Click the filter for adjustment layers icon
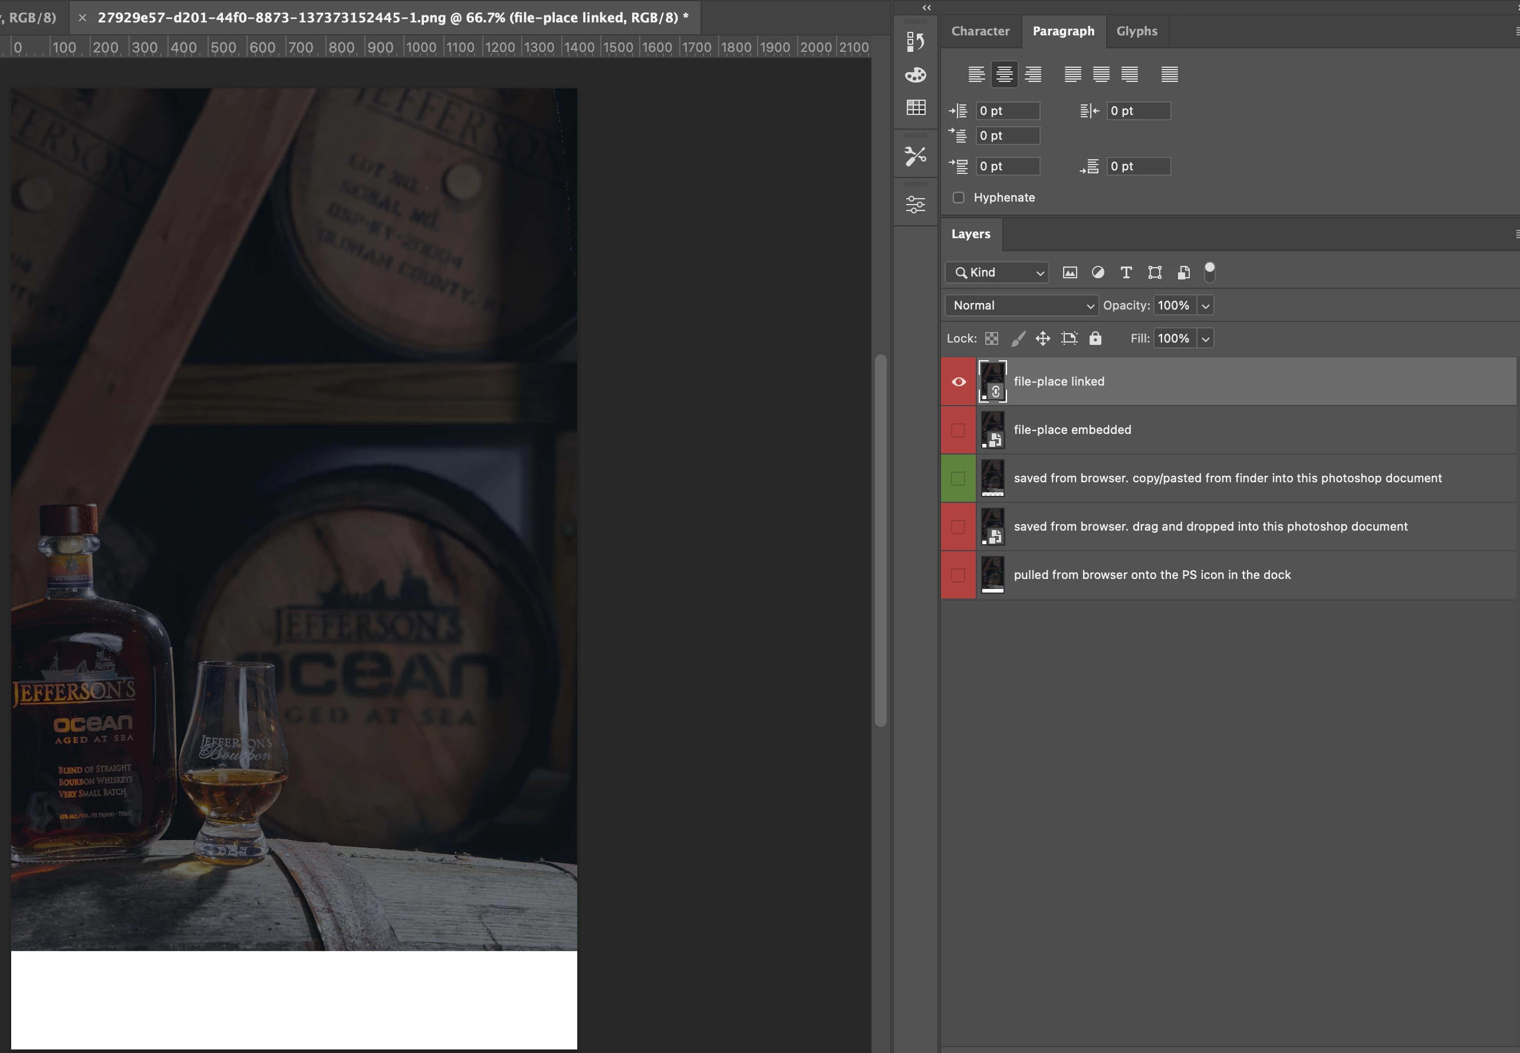 click(x=1098, y=272)
